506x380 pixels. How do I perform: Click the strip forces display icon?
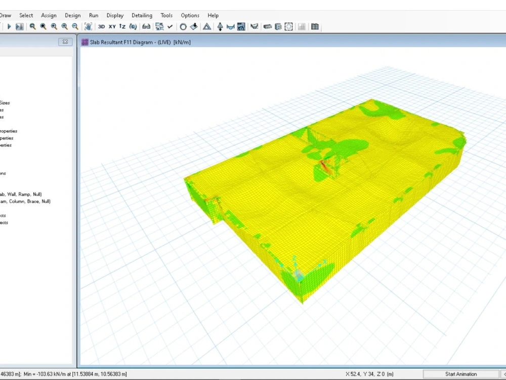point(255,26)
